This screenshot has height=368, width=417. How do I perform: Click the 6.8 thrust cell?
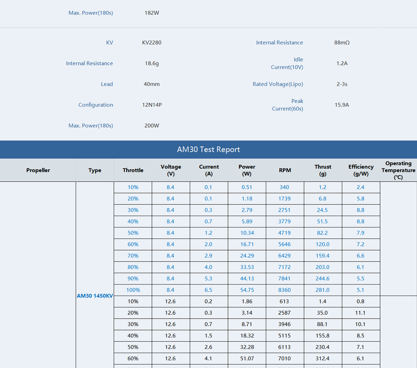point(323,199)
